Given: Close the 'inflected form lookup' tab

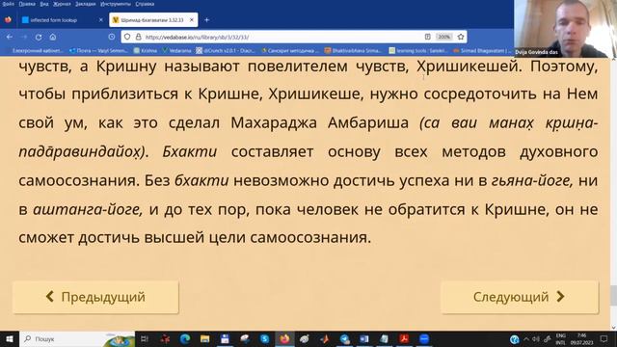Looking at the screenshot, I should click(x=100, y=19).
